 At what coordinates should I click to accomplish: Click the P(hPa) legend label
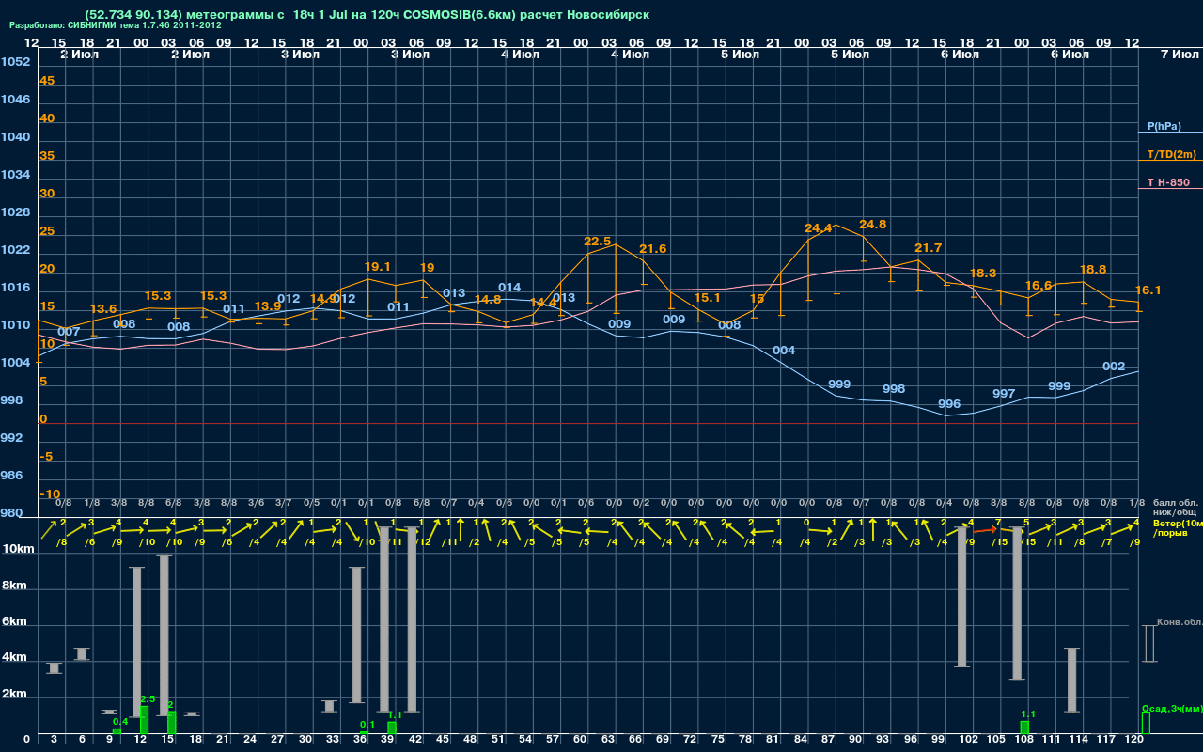point(1164,126)
